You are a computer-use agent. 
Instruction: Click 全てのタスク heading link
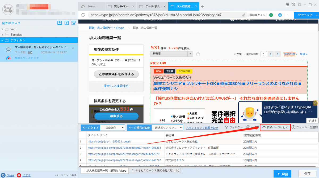(11, 23)
